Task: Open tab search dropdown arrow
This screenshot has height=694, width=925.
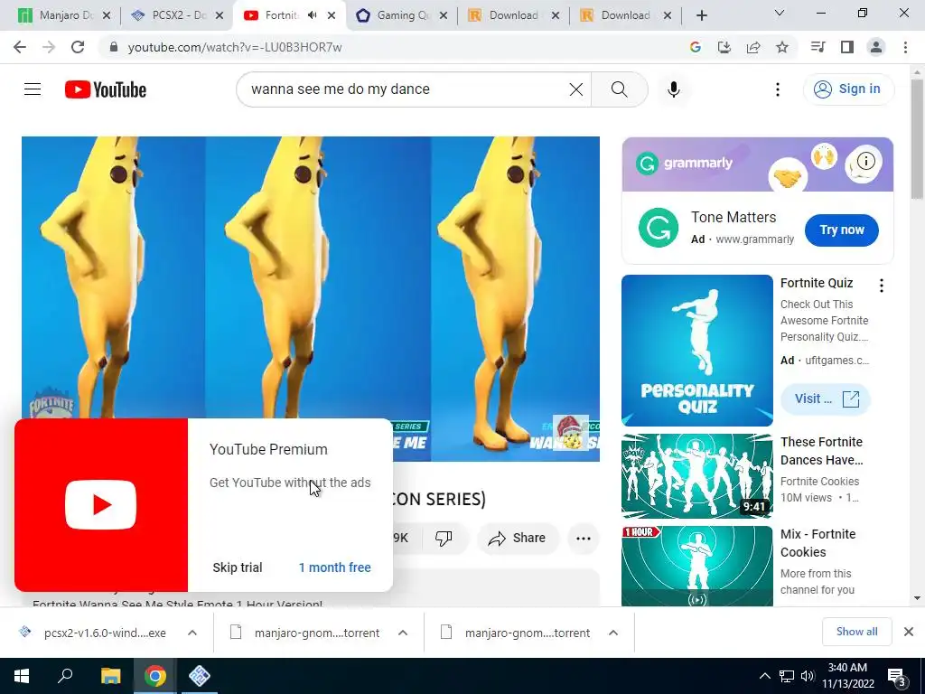Action: pyautogui.click(x=780, y=13)
